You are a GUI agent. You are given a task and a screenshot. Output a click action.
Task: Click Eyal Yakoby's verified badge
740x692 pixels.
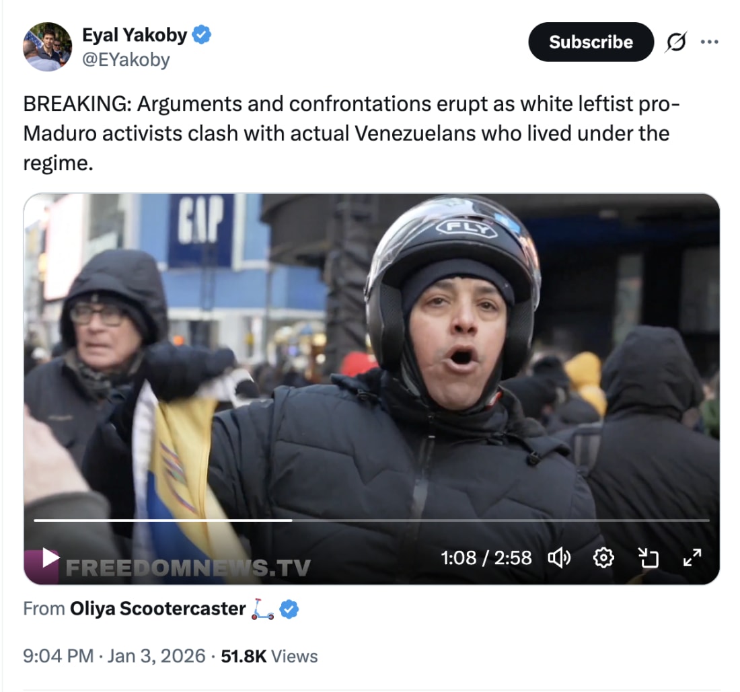(x=202, y=35)
